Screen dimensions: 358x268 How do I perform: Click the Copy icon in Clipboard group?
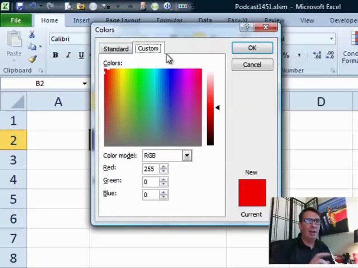[32, 47]
